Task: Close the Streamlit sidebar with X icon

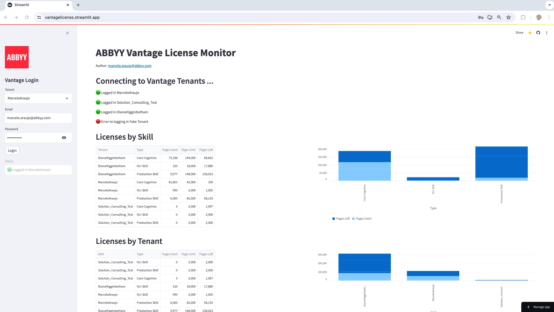Action: (x=67, y=33)
